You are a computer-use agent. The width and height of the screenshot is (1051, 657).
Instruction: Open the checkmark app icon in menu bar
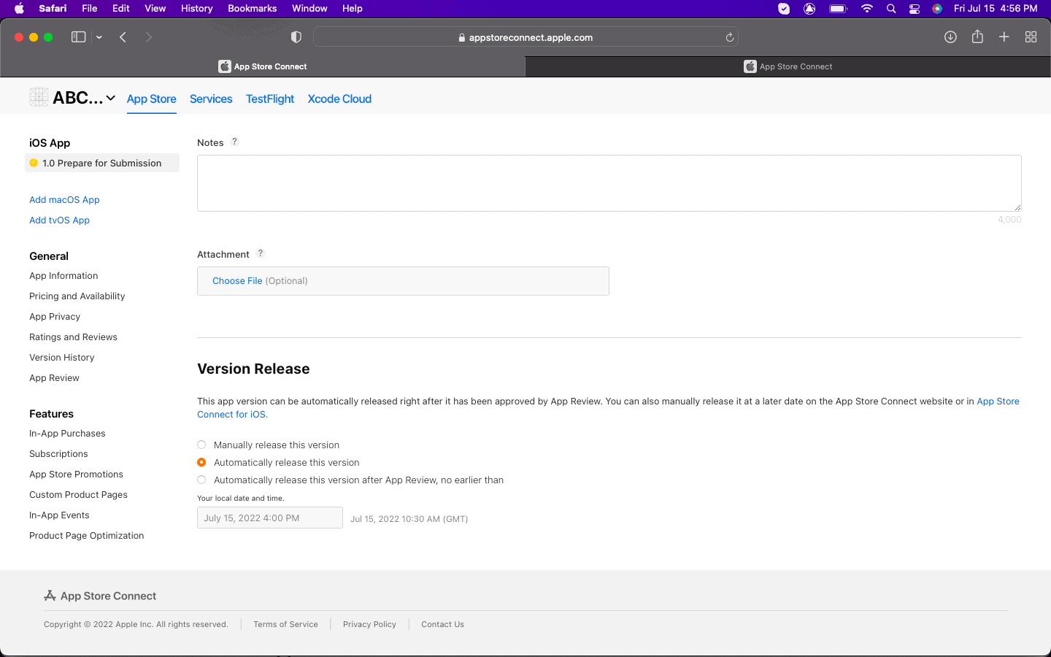[x=784, y=9]
